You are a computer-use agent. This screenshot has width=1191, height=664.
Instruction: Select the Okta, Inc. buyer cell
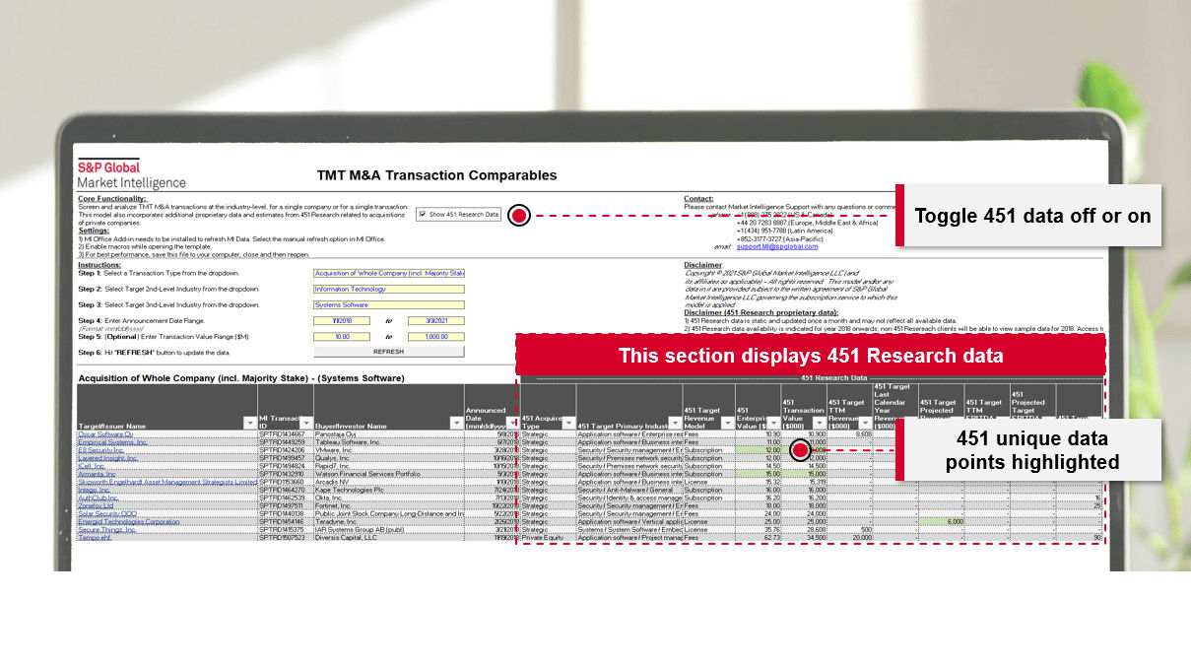[389, 498]
